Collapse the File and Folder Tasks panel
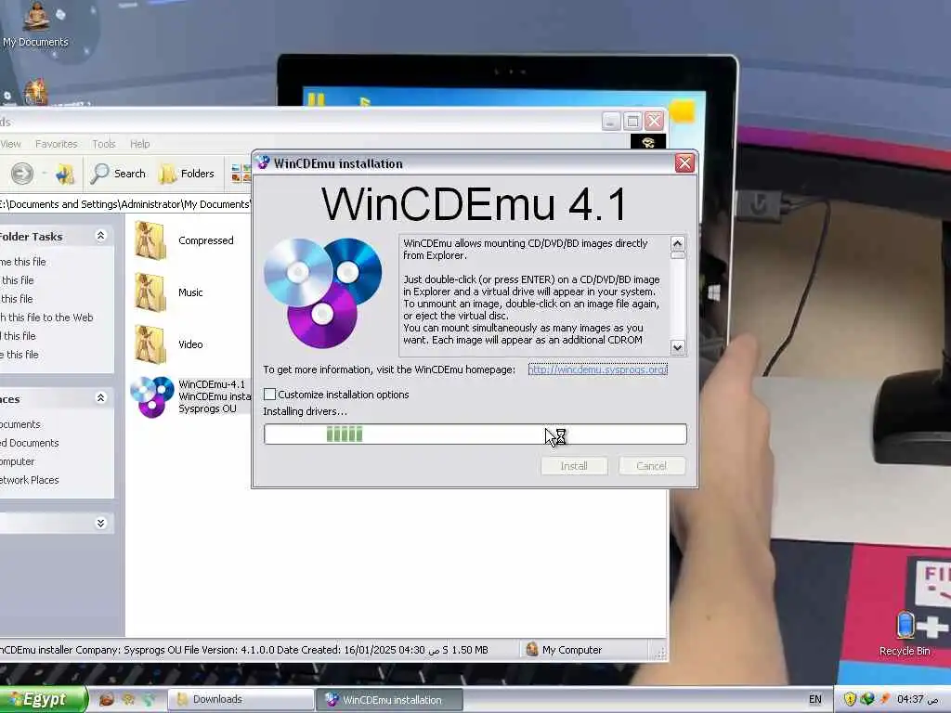951x713 pixels. [100, 236]
